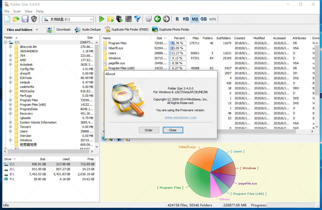Image resolution: width=322 pixels, height=210 pixels.
Task: Click Duplicate Photo Finder link
Action: tap(171, 29)
